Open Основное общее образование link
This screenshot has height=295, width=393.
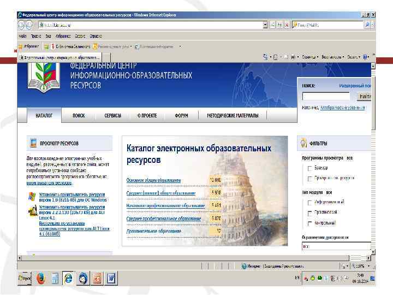tap(153, 180)
